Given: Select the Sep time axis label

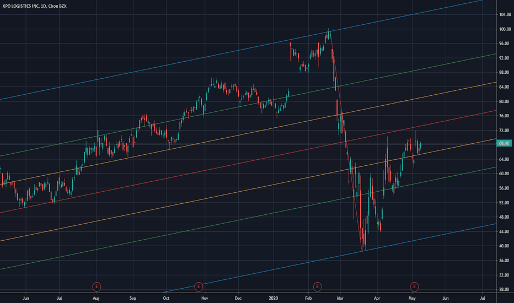Looking at the screenshot, I should point(132,299).
